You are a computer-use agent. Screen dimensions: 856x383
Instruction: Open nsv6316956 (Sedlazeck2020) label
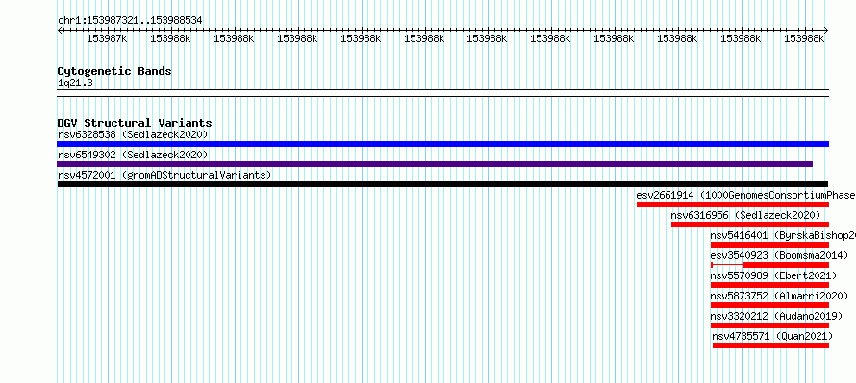745,215
